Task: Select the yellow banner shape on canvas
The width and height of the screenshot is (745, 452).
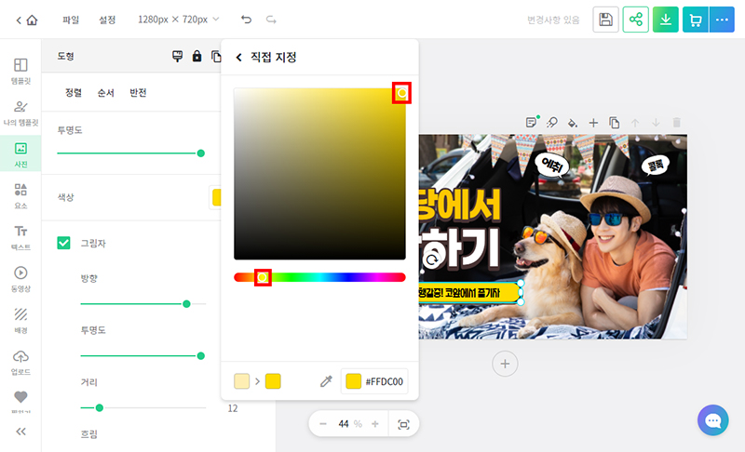Action: coord(469,293)
